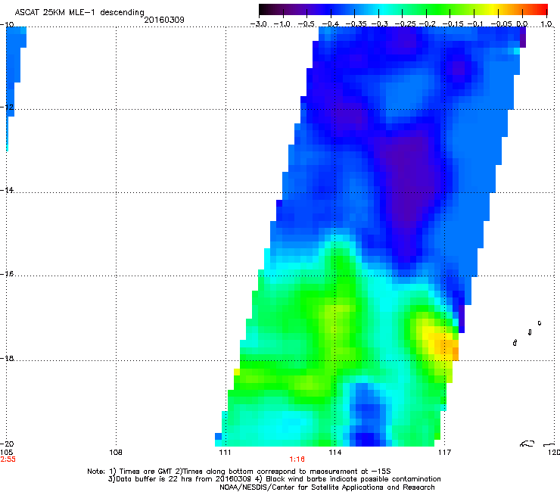560x492 pixels.
Task: Click the -0.3 color scale label
Action: click(x=379, y=24)
